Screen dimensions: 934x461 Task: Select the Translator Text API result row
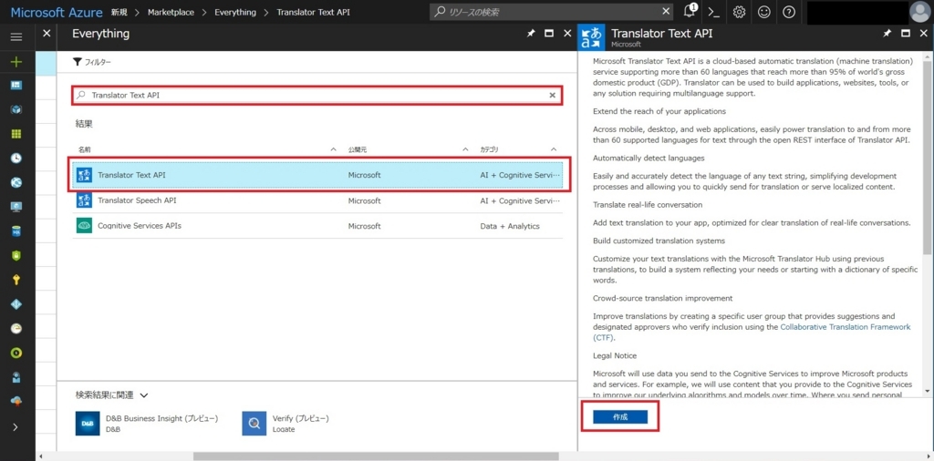[317, 176]
